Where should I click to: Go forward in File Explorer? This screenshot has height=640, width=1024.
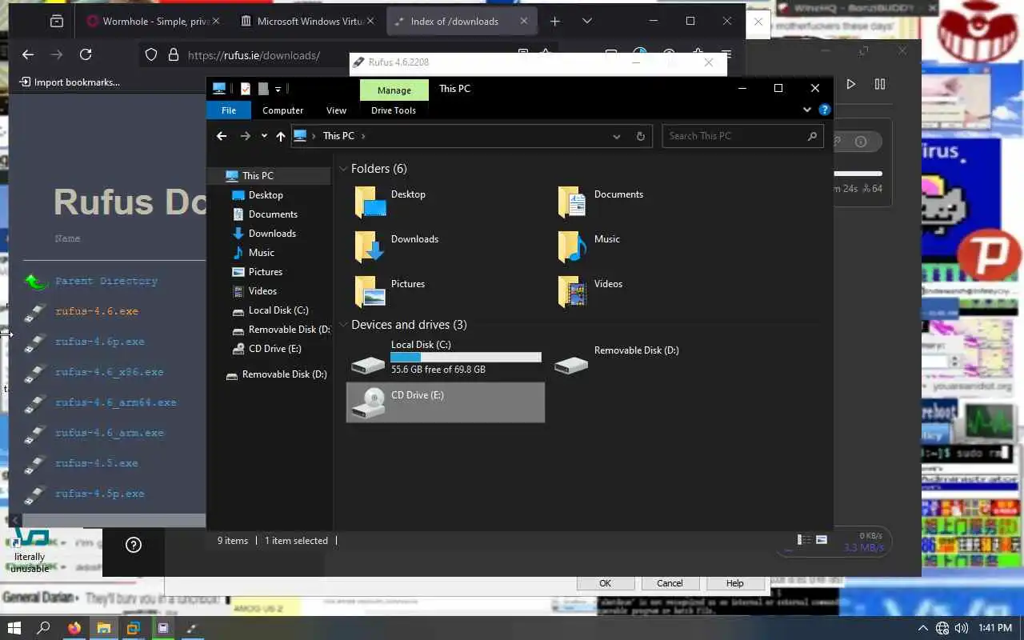pyautogui.click(x=246, y=136)
